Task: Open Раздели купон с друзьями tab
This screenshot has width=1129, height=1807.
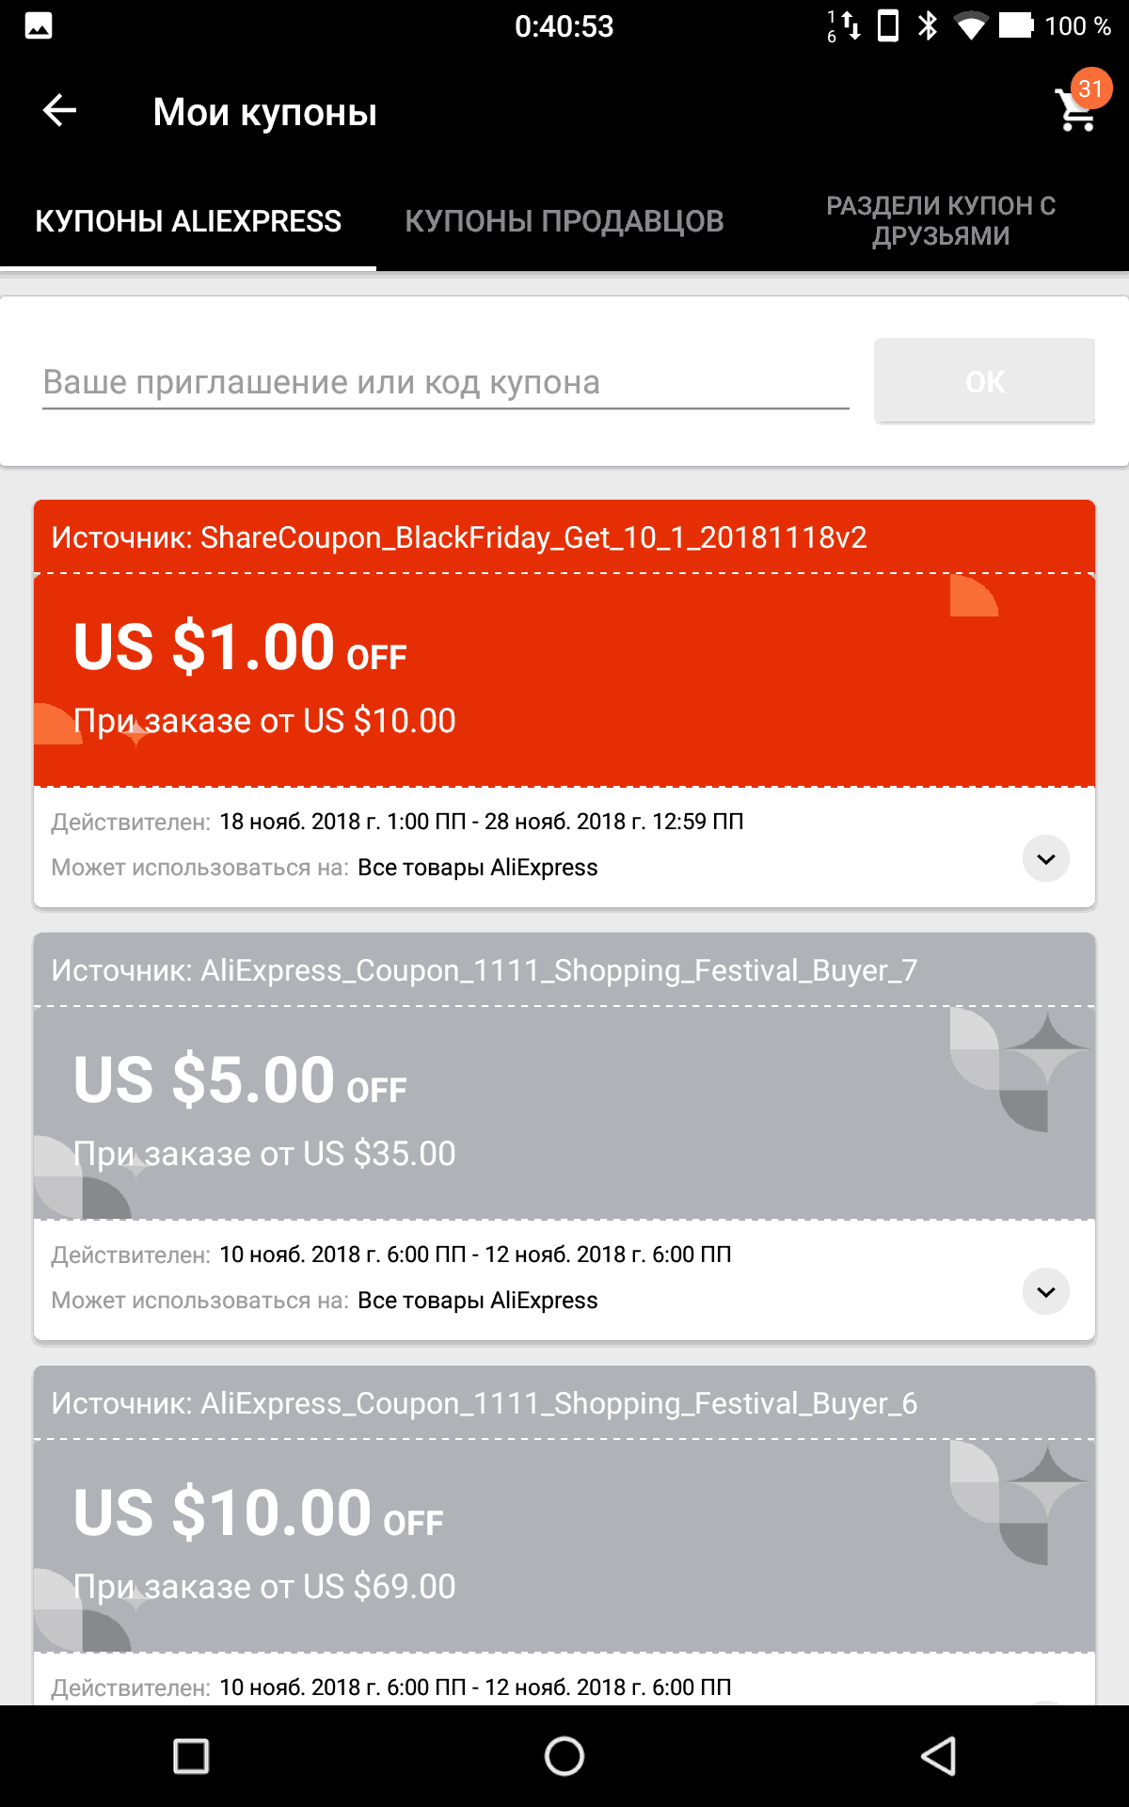Action: (x=941, y=221)
